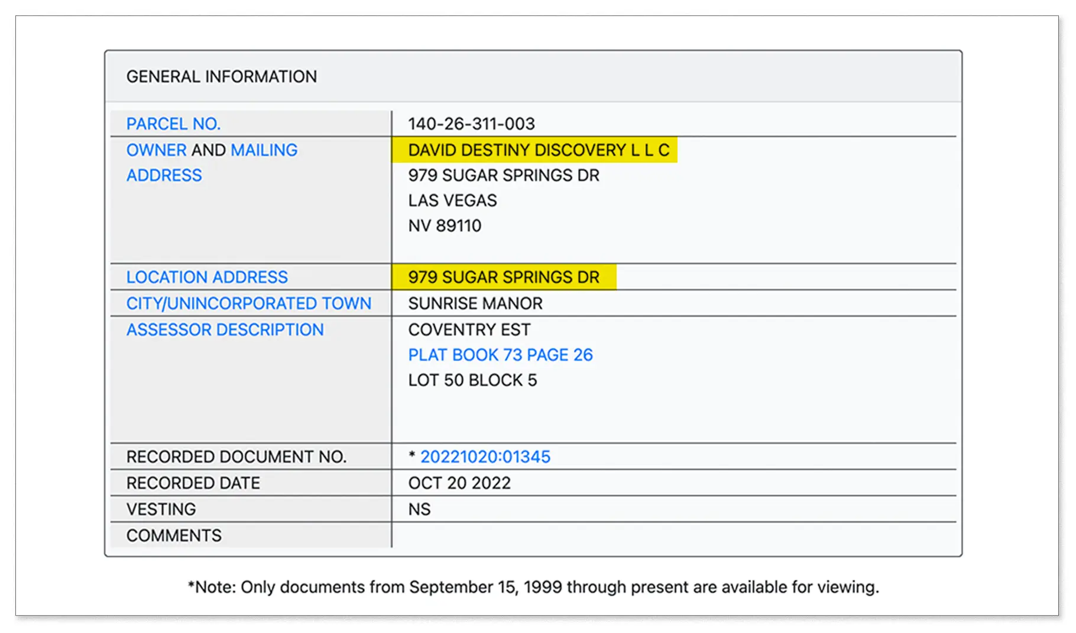Open the PARCEL NO. link

pos(173,124)
